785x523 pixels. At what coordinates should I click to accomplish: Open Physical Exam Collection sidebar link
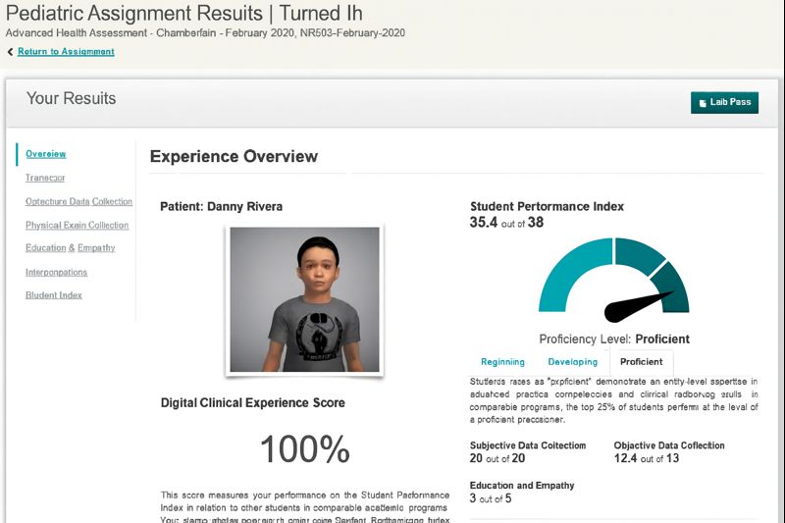coord(77,225)
